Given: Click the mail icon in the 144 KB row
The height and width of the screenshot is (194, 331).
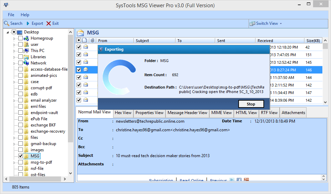Looking at the screenshot, I should click(x=86, y=77).
